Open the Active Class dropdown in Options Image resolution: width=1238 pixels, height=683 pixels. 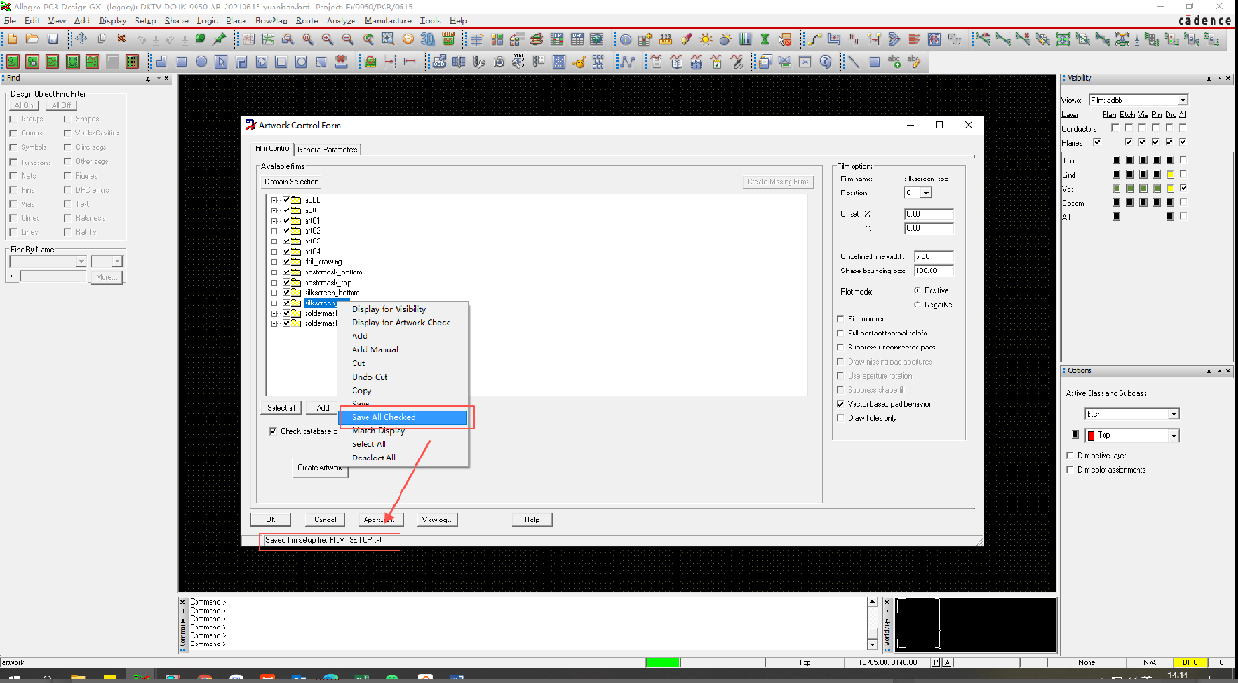click(x=1173, y=413)
